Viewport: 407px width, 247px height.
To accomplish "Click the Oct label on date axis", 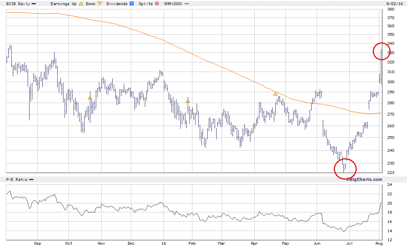I will tap(69, 243).
